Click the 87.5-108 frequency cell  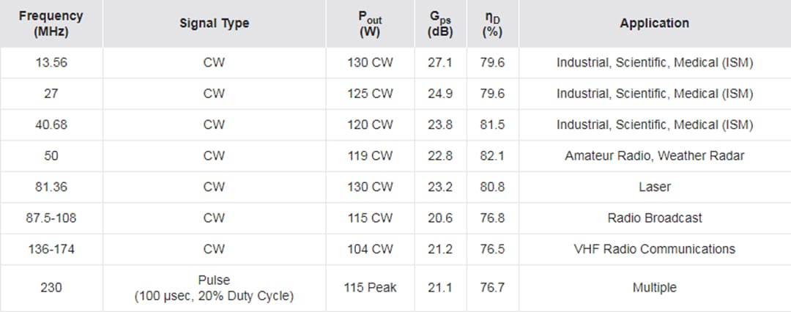tap(51, 218)
